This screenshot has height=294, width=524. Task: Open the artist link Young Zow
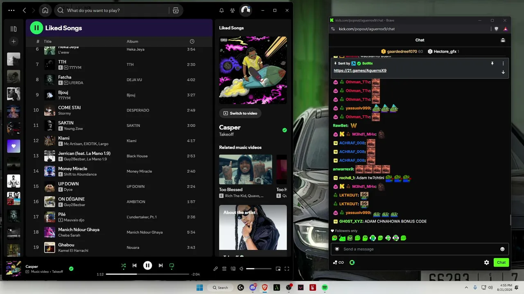(x=73, y=129)
